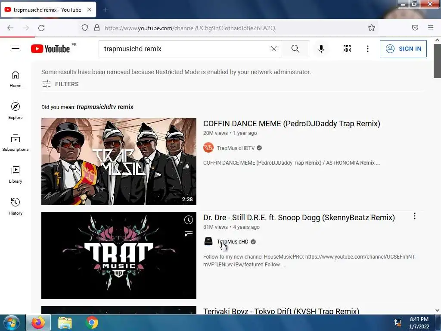Start voice search with microphone icon
The height and width of the screenshot is (331, 441).
click(321, 49)
